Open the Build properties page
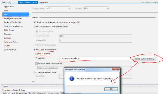This screenshot has height=94, width=163. tap(6, 11)
